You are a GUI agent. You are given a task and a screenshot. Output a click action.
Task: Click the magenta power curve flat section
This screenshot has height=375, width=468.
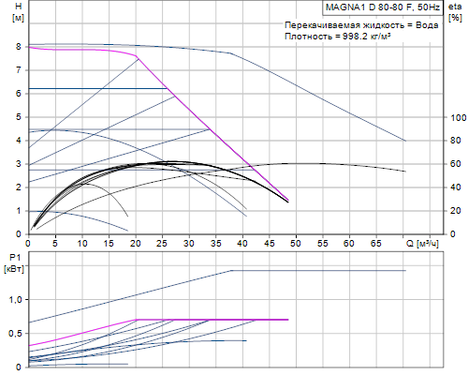212,320
